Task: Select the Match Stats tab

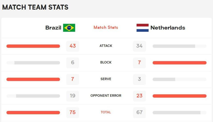Action: 106,27
